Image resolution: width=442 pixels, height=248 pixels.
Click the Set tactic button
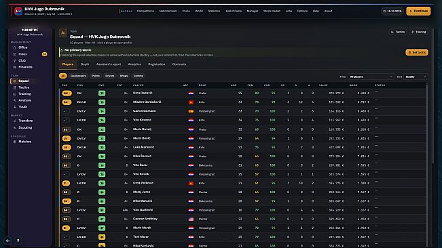tap(417, 52)
